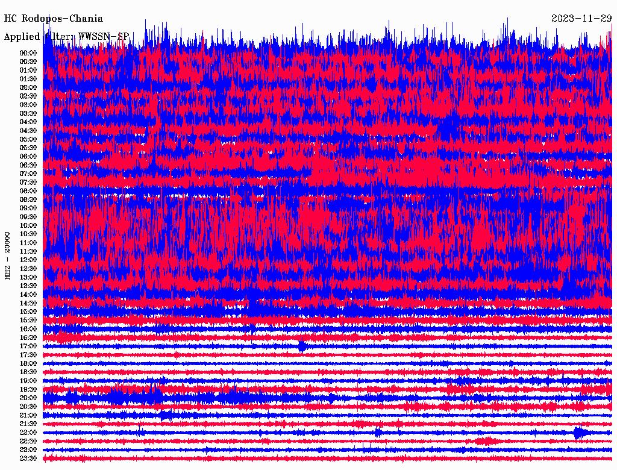617x470 pixels.
Task: Click the vertical HHZ channel axis label
Action: pos(8,255)
